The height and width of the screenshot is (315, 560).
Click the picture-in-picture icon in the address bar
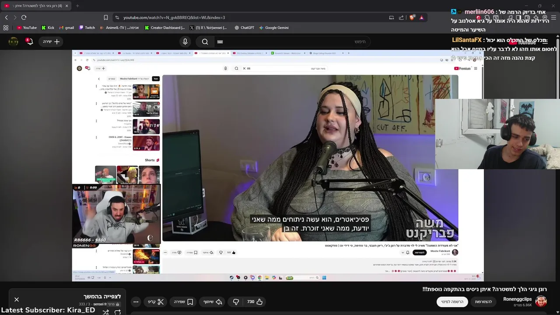click(392, 17)
